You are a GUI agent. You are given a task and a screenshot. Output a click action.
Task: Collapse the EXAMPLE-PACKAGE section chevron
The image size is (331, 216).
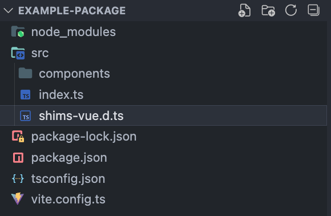pyautogui.click(x=8, y=10)
